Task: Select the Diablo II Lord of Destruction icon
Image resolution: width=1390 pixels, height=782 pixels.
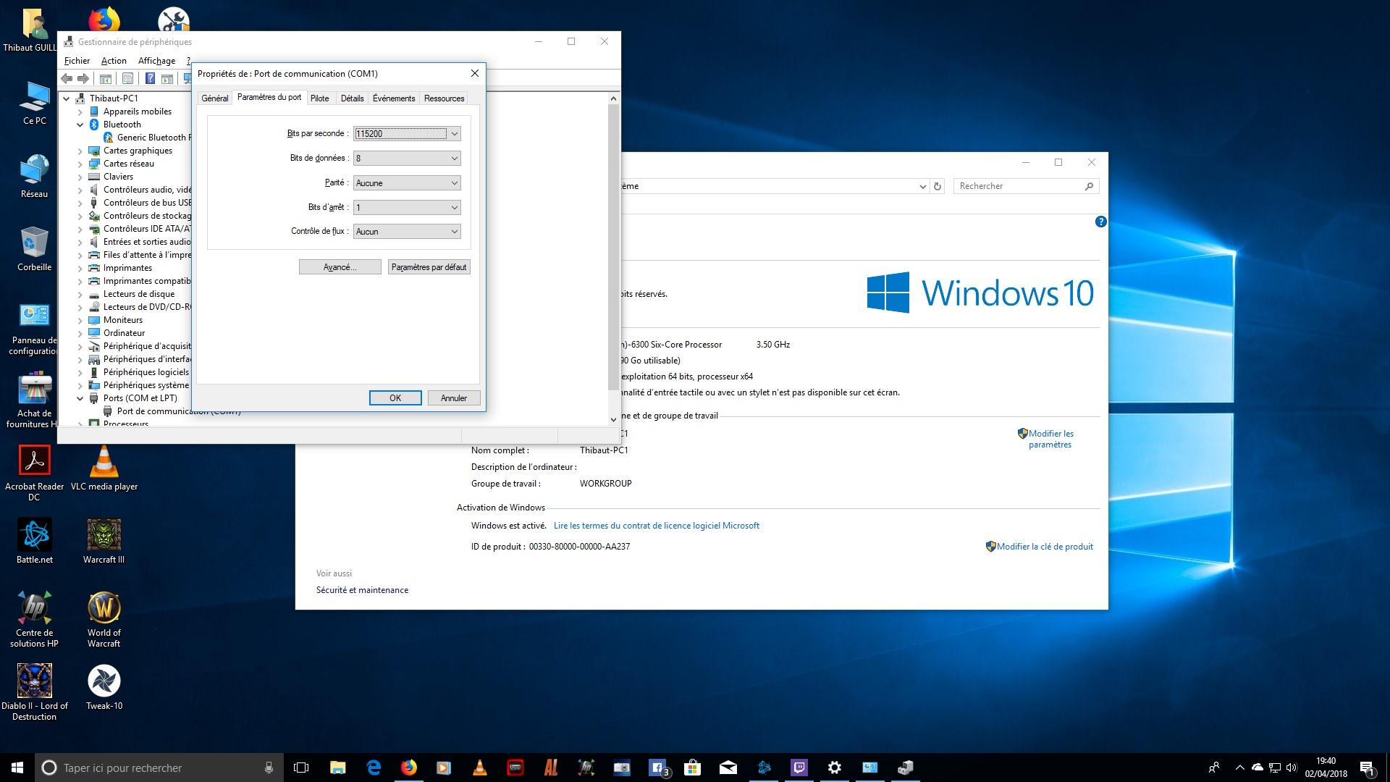Action: [x=34, y=693]
